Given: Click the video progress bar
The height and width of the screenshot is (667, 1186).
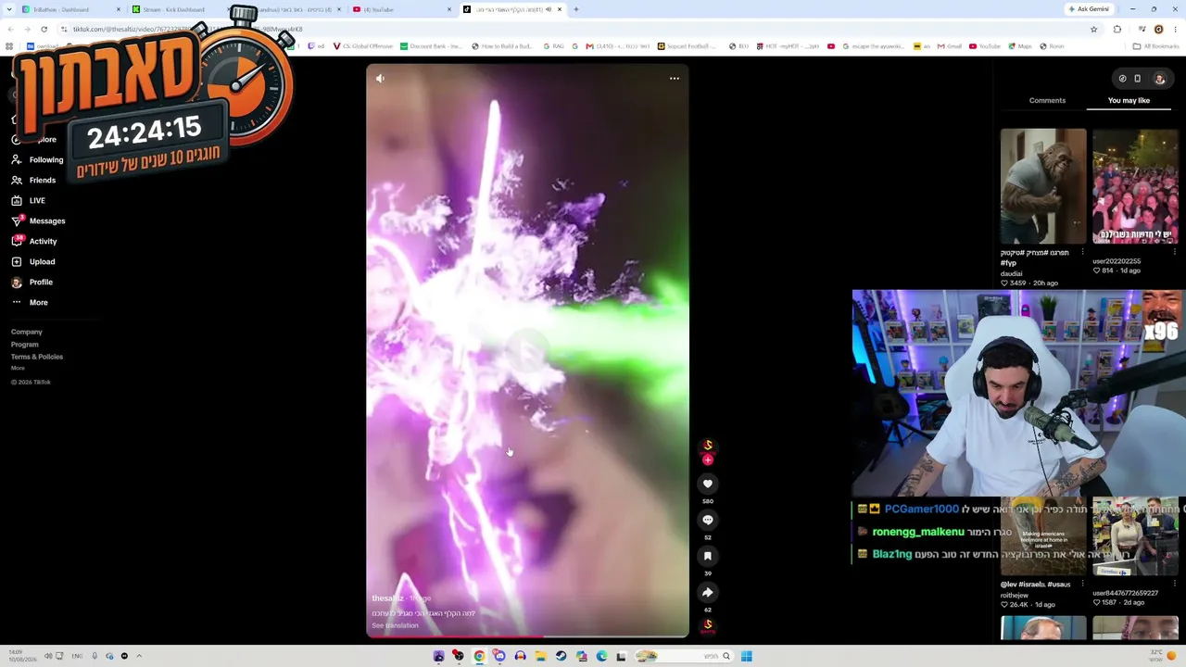Looking at the screenshot, I should click(x=527, y=636).
